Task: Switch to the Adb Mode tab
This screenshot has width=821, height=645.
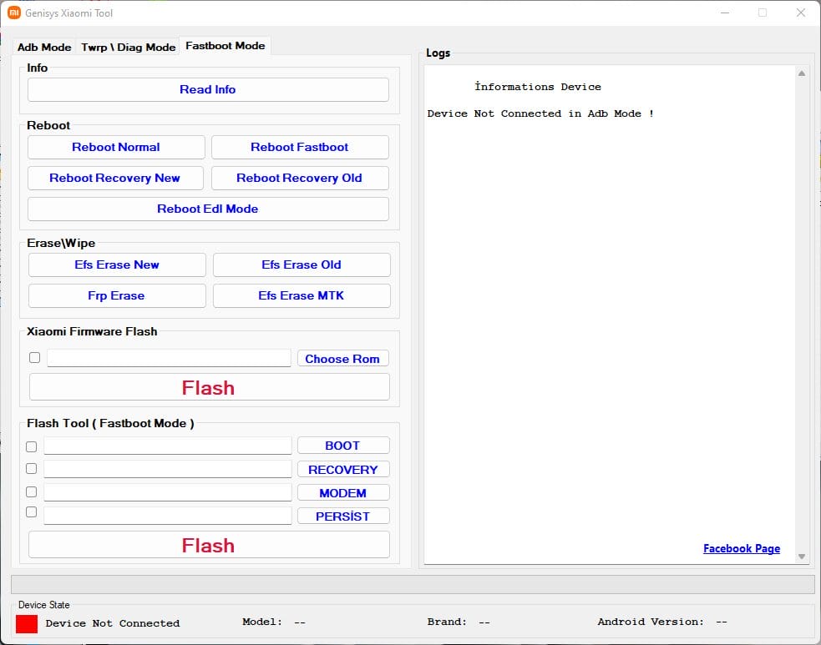Action: tap(43, 48)
